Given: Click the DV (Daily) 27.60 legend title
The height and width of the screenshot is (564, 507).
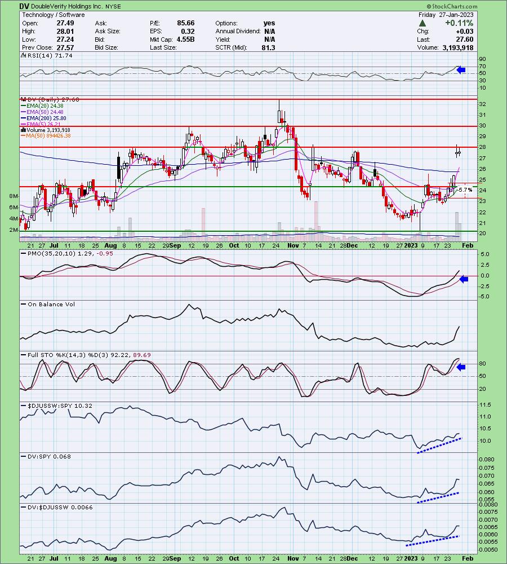Looking at the screenshot, I should [x=50, y=100].
